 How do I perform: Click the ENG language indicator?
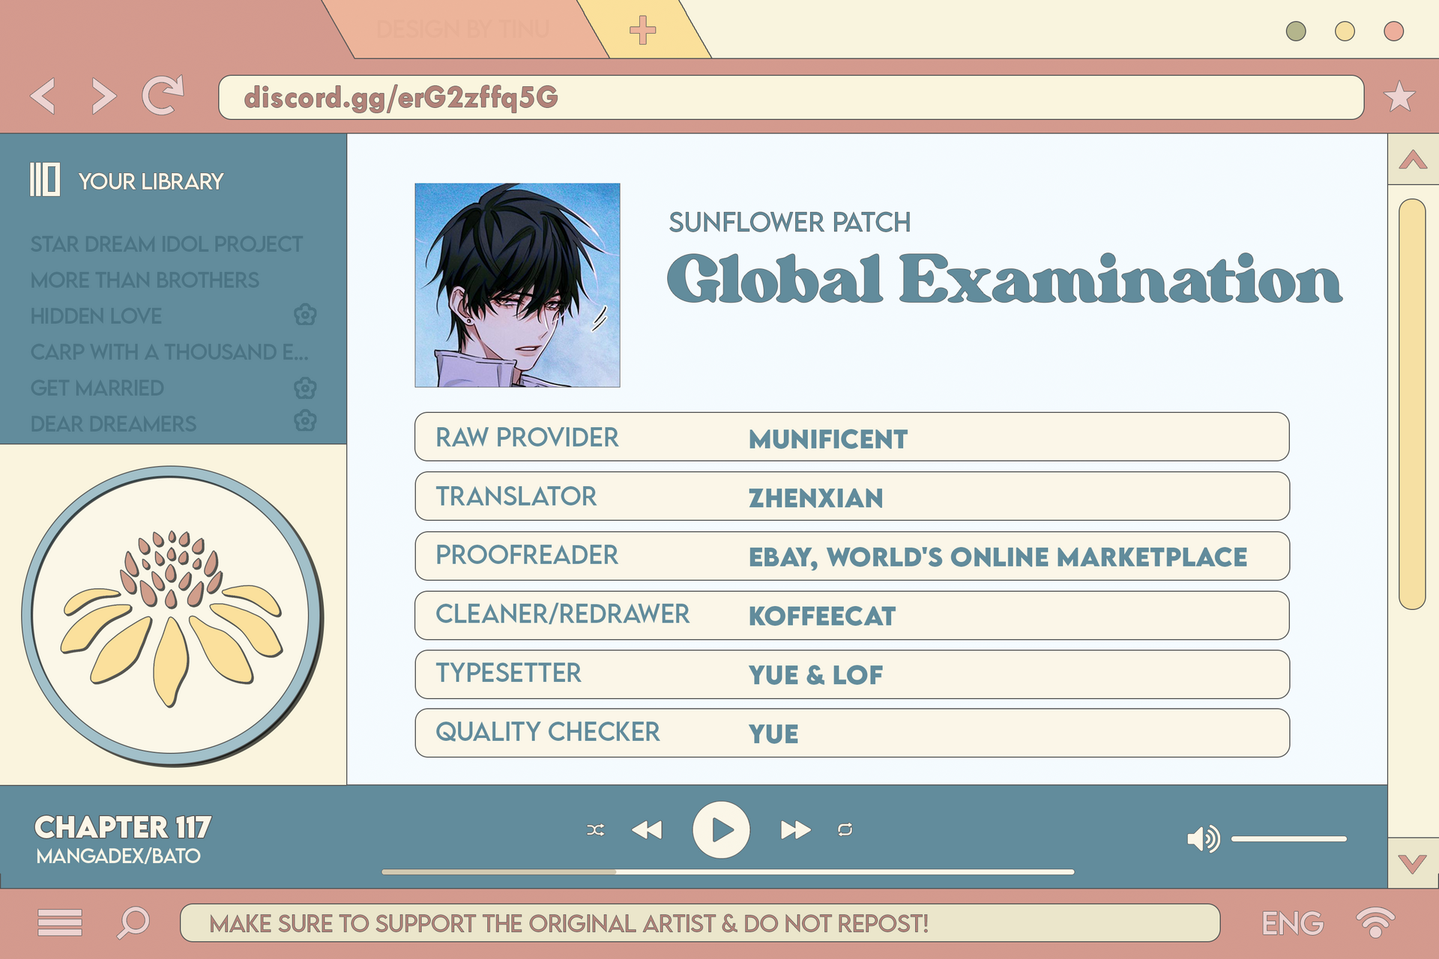[x=1292, y=923]
